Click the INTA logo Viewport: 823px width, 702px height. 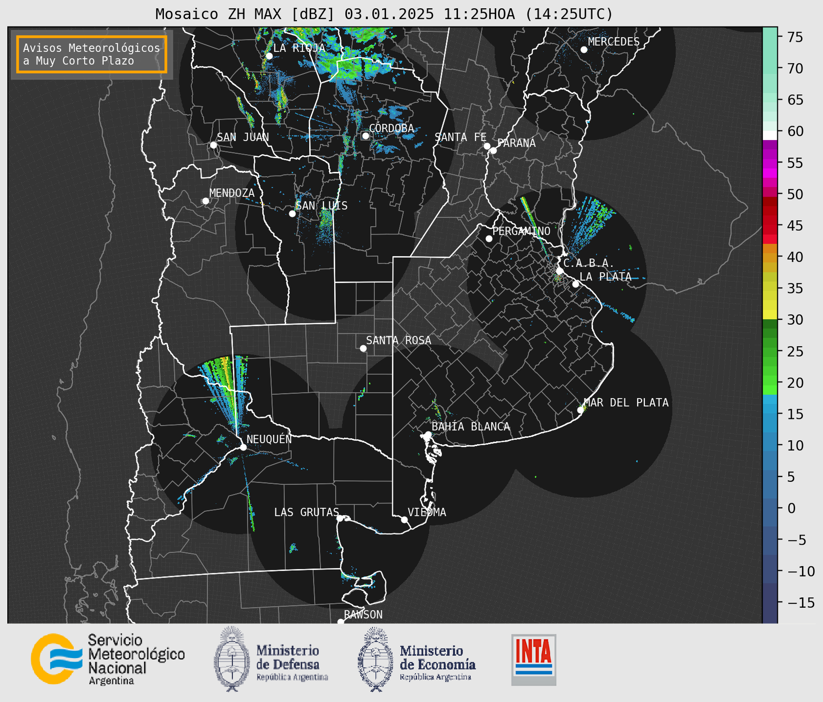tap(534, 660)
